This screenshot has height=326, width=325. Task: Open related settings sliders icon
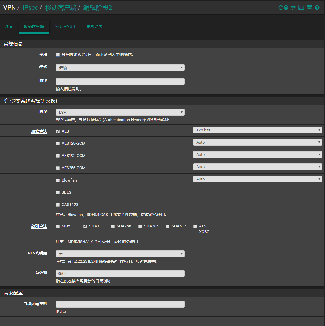(x=293, y=8)
